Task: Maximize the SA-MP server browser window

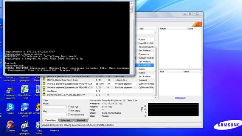Action: 190,14
